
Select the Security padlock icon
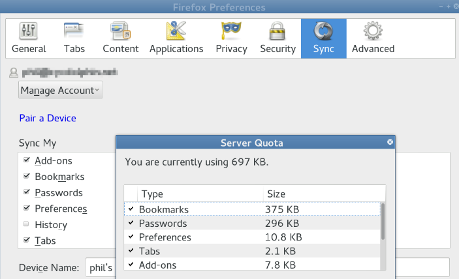(277, 31)
